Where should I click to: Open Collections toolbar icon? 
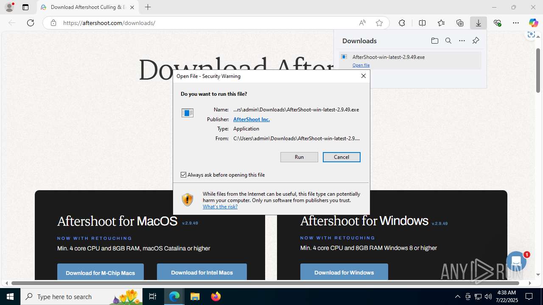click(460, 23)
